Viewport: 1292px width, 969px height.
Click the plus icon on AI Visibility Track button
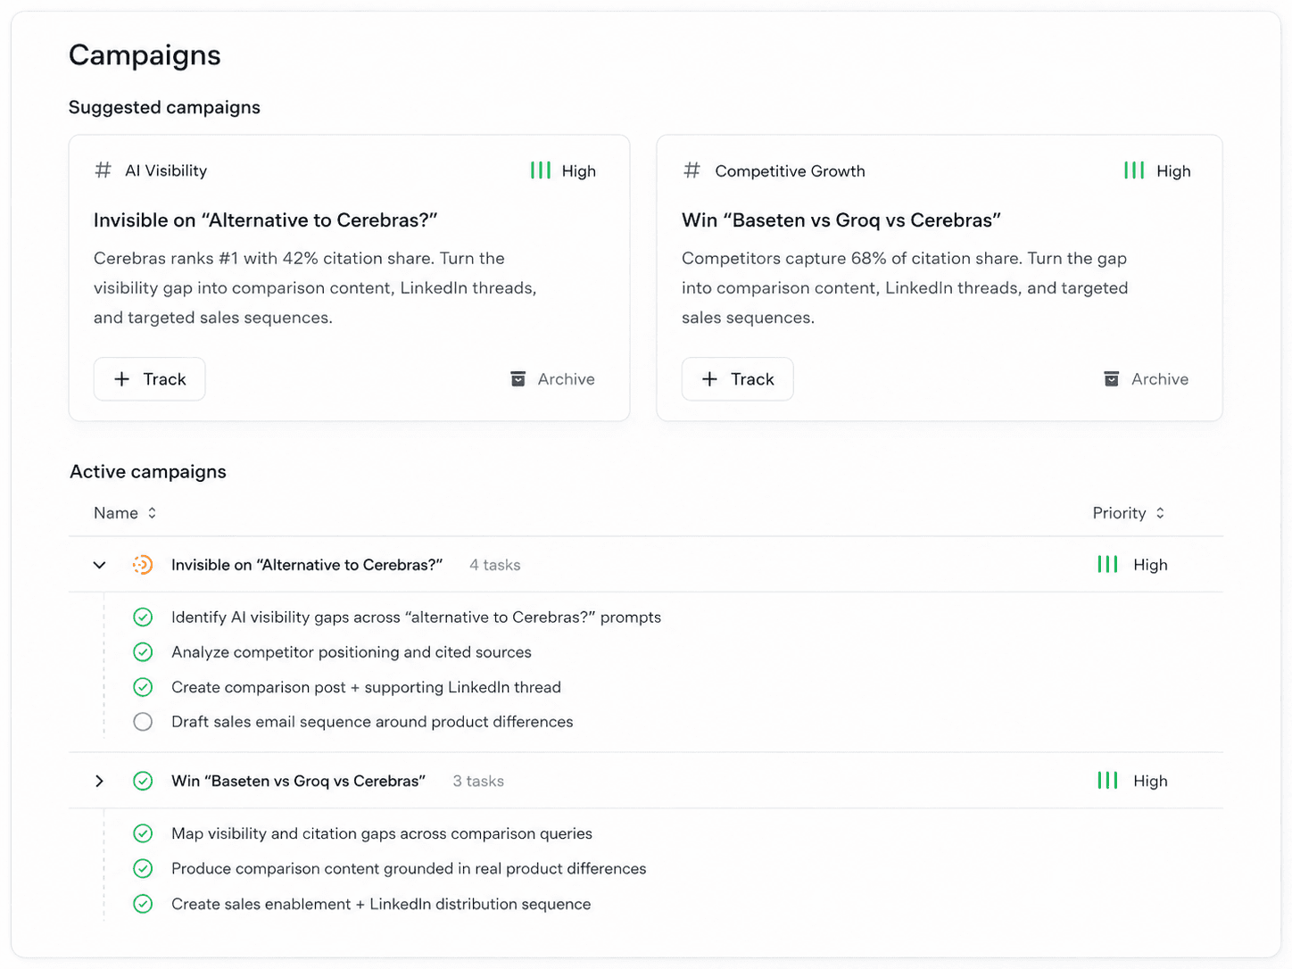click(122, 379)
